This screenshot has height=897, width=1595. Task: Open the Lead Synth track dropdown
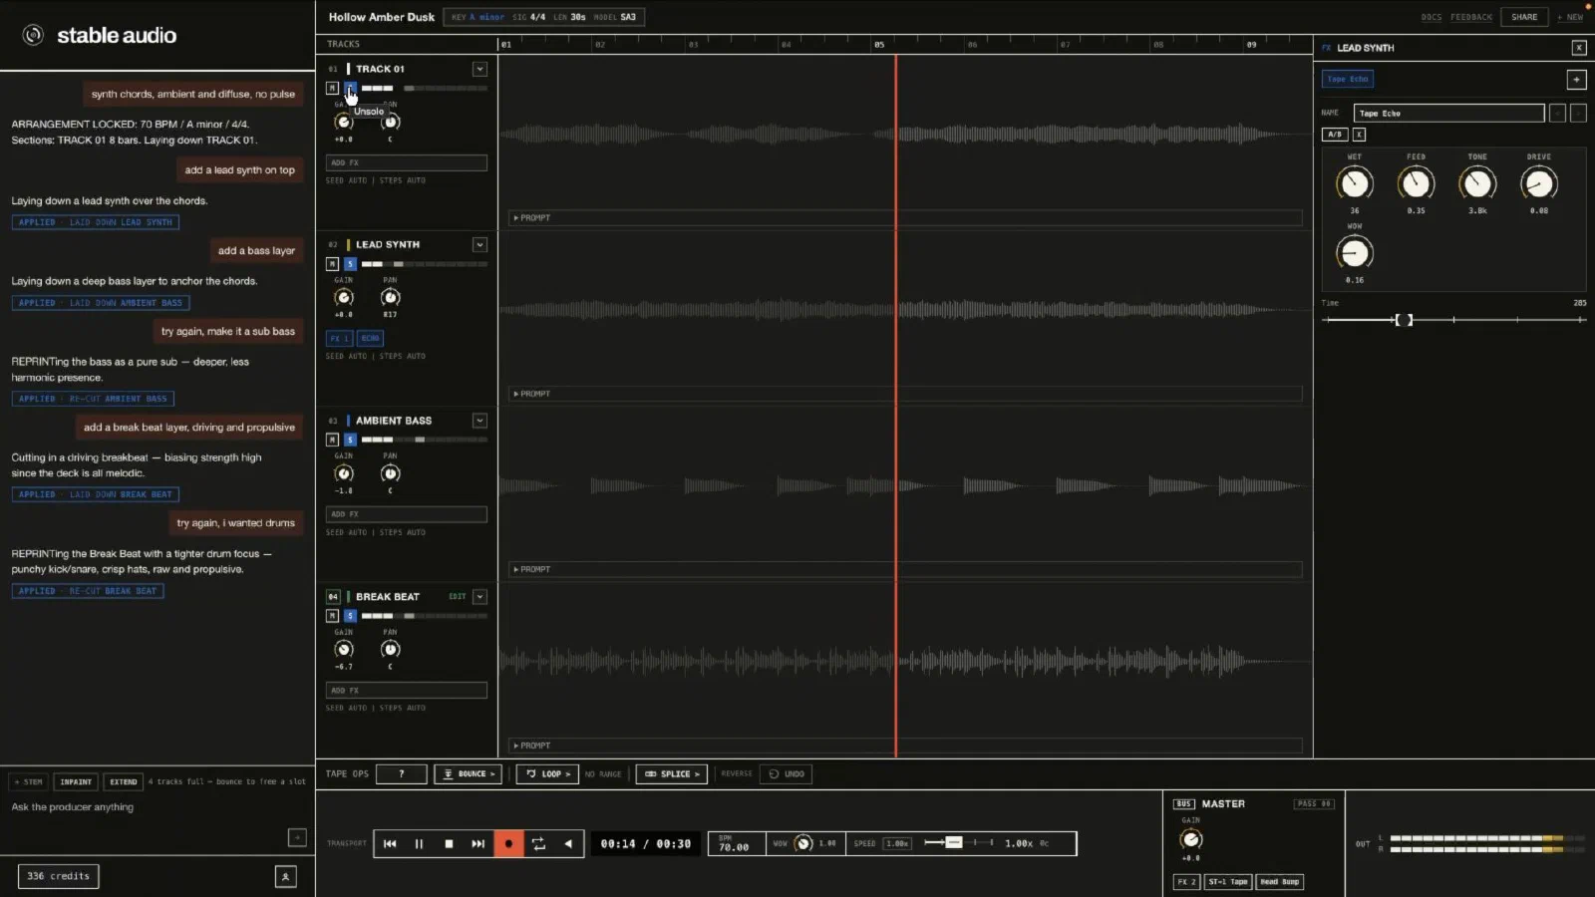click(x=479, y=244)
